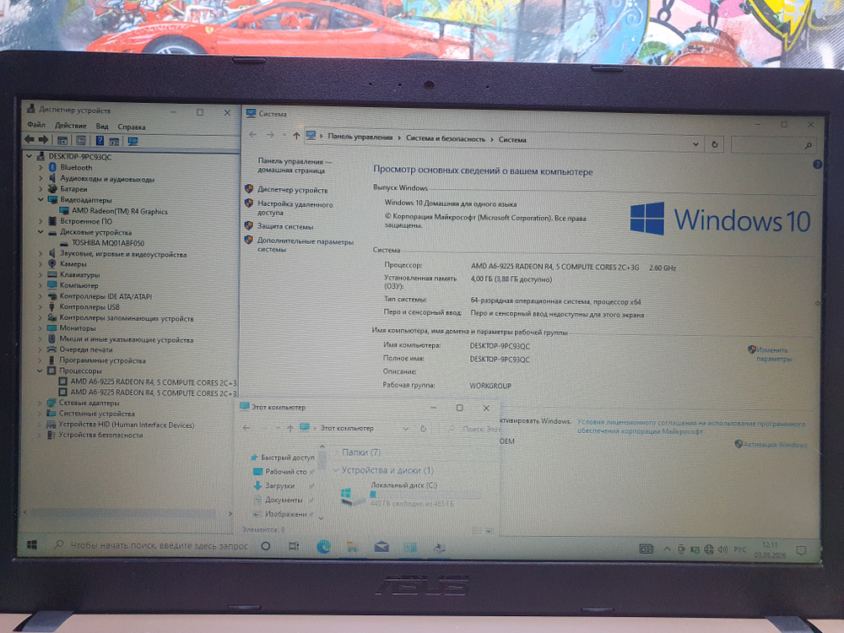Click up arrow in Этот компьютер window
The height and width of the screenshot is (633, 844).
coord(289,428)
